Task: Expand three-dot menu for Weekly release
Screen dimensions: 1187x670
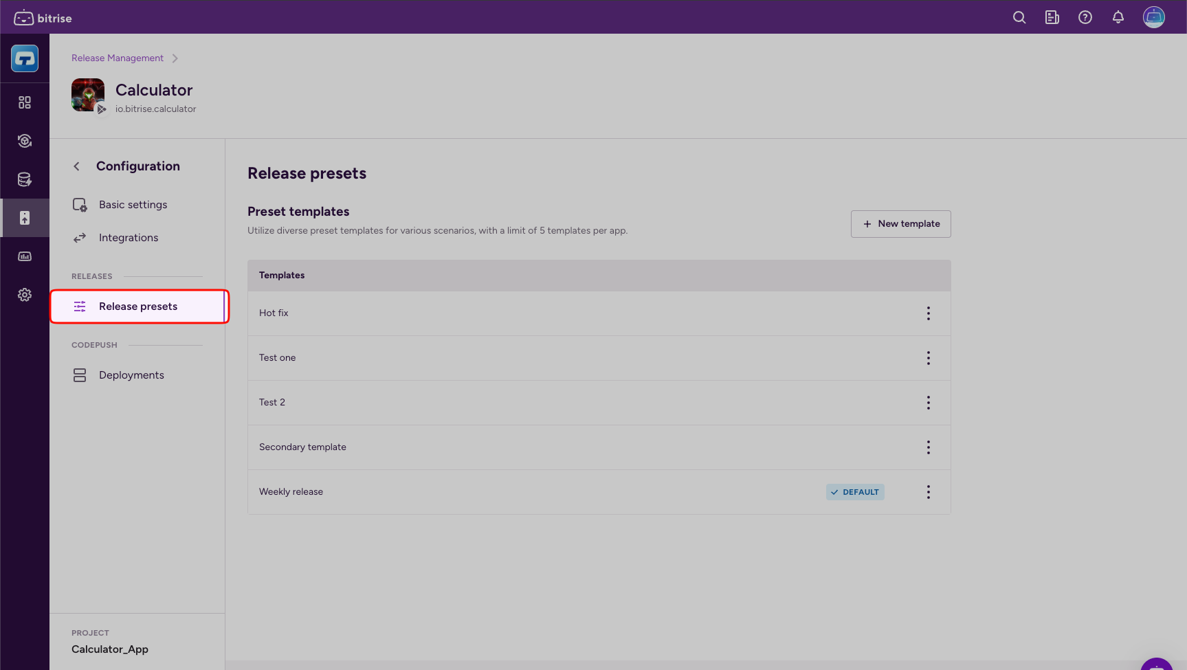Action: point(928,492)
